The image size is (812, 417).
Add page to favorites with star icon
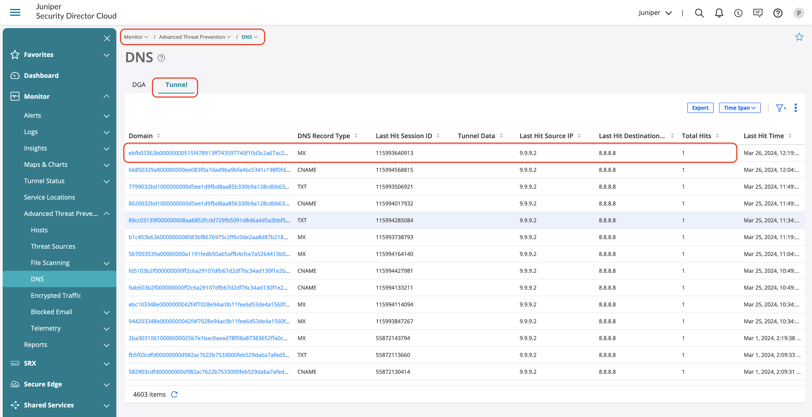[799, 37]
